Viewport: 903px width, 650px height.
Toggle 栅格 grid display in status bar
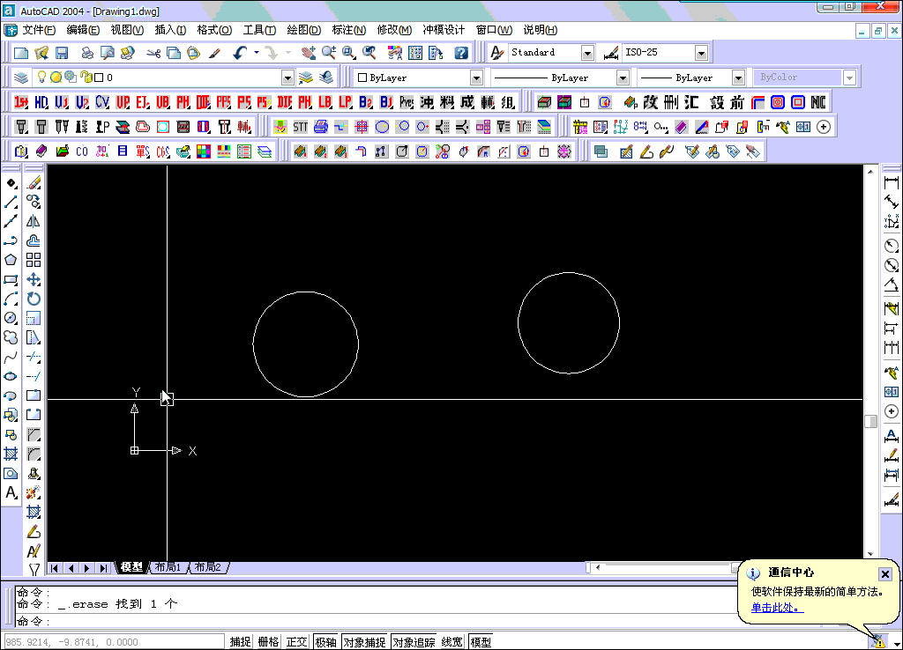pyautogui.click(x=268, y=642)
